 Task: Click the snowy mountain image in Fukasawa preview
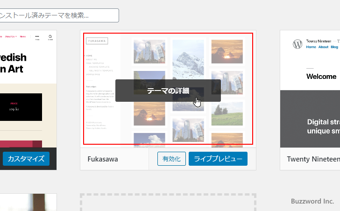pos(188,55)
